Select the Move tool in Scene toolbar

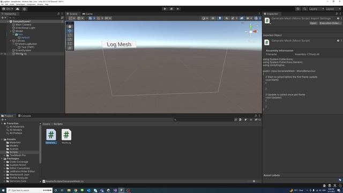click(70, 31)
